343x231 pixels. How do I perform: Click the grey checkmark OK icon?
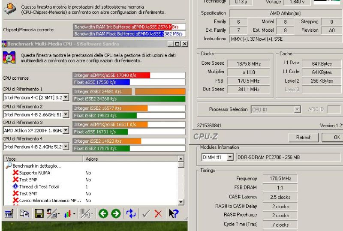(x=146, y=214)
